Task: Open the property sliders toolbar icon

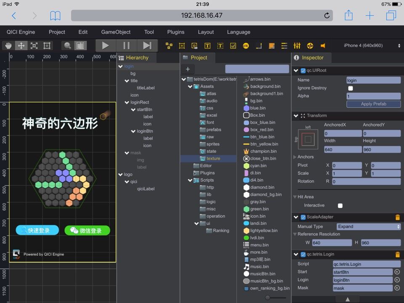Action: click(x=297, y=45)
